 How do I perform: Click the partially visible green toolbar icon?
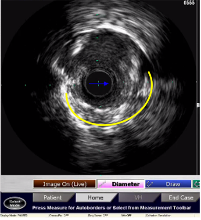(x=196, y=184)
